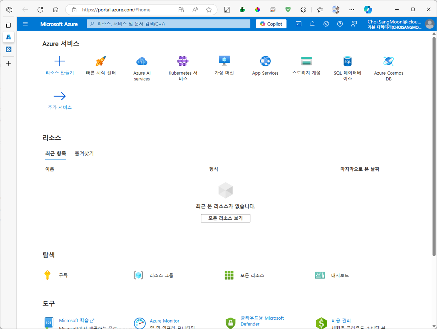Open Edge vertical tabs toggle

click(8, 25)
